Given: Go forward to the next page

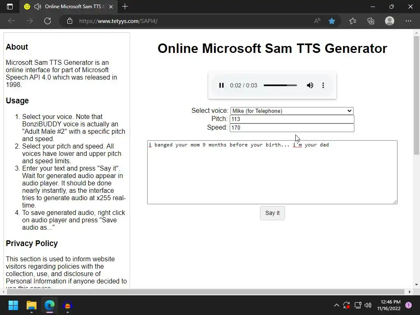Looking at the screenshot, I should [30, 21].
